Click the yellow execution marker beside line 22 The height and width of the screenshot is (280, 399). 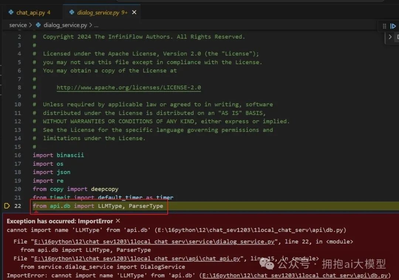(6, 206)
